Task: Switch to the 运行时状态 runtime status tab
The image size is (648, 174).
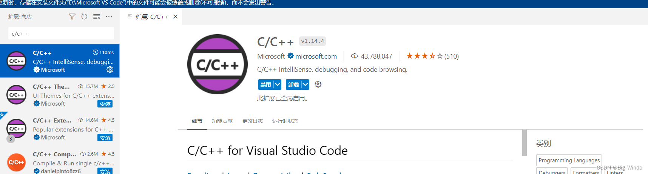Action: pos(285,121)
